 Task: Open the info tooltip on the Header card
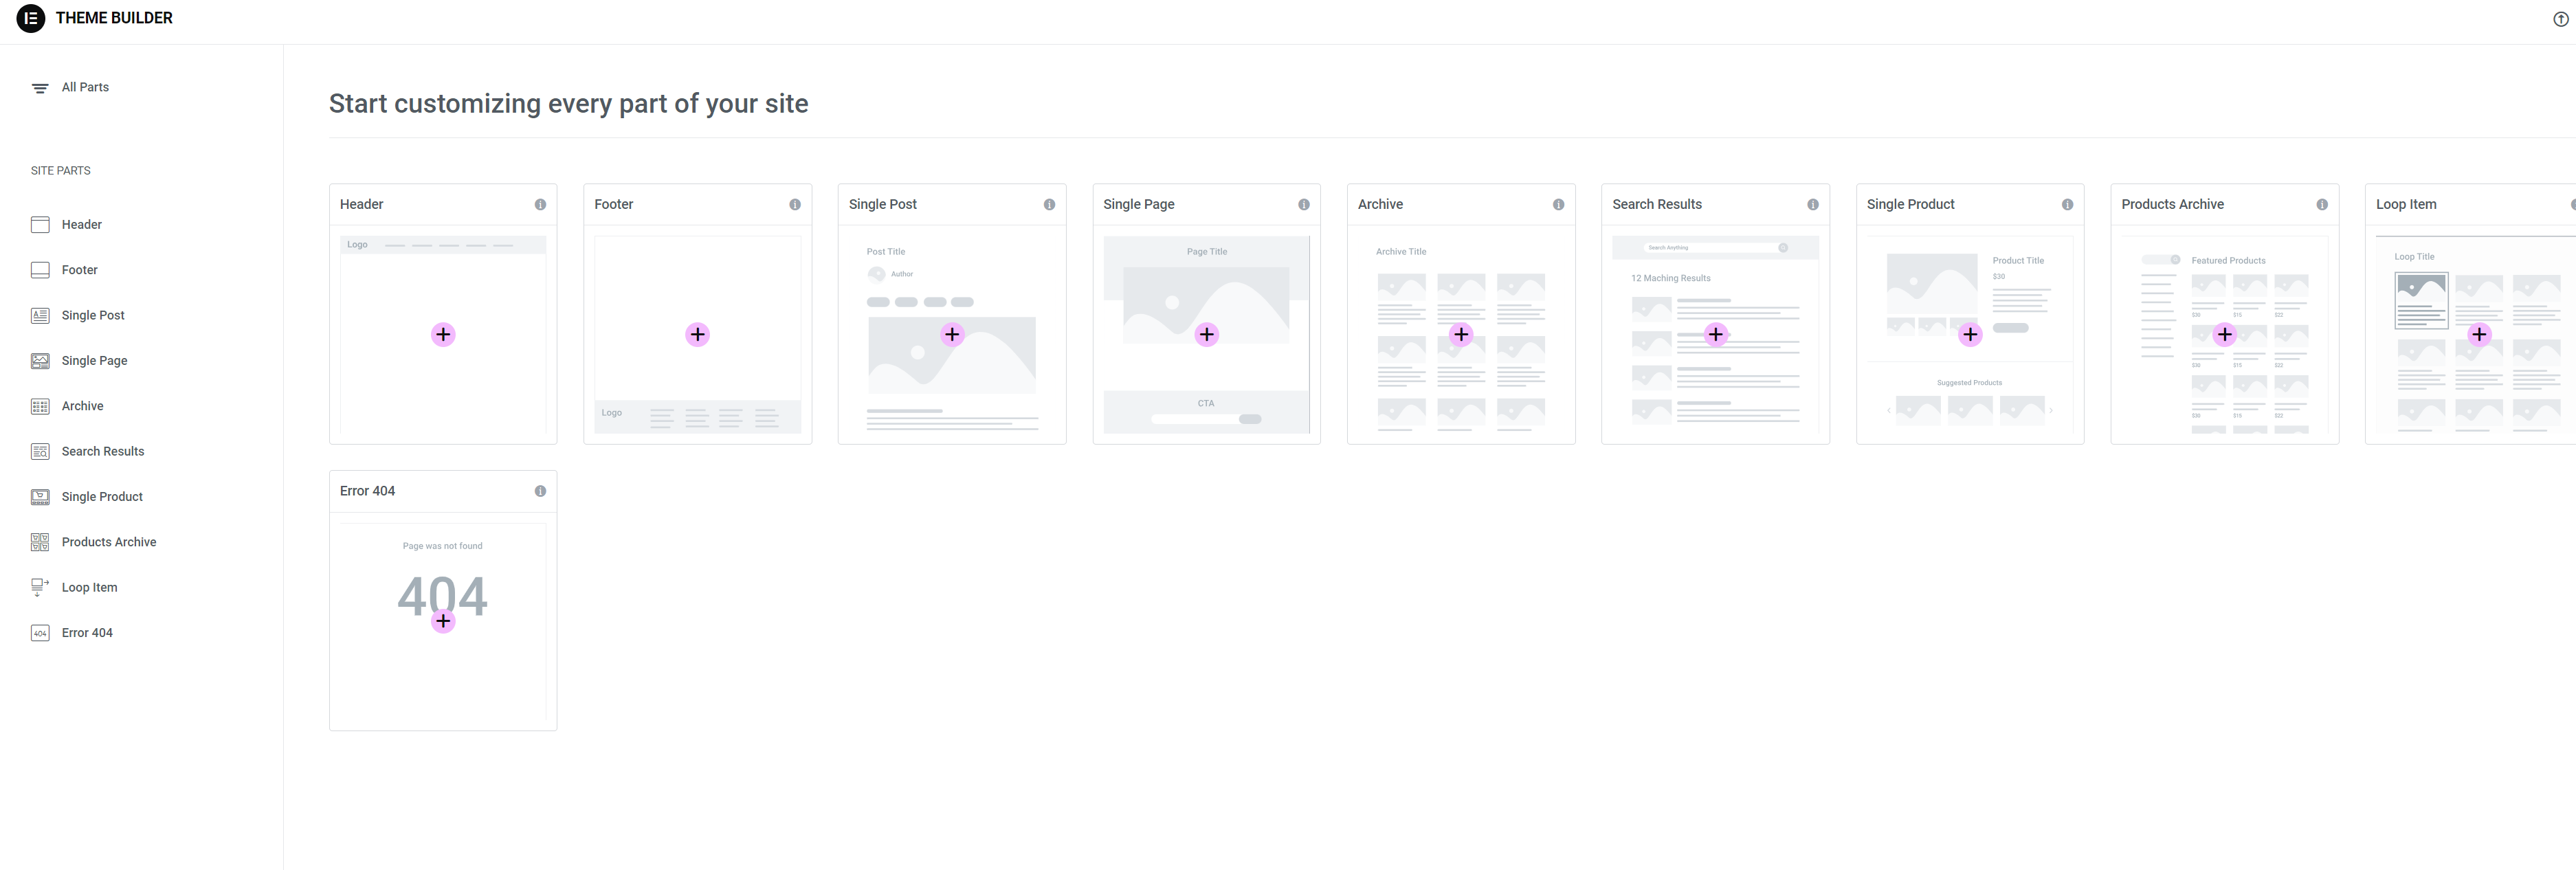point(540,204)
